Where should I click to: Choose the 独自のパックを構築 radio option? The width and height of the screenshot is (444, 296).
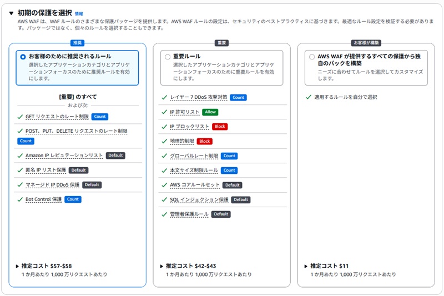pyautogui.click(x=312, y=57)
